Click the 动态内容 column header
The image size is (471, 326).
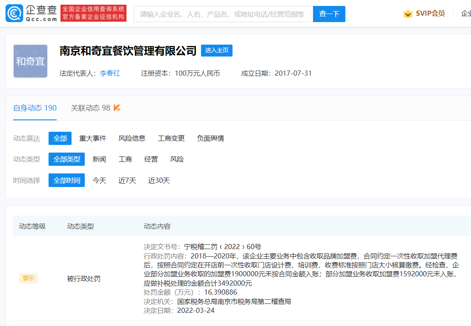coord(157,226)
